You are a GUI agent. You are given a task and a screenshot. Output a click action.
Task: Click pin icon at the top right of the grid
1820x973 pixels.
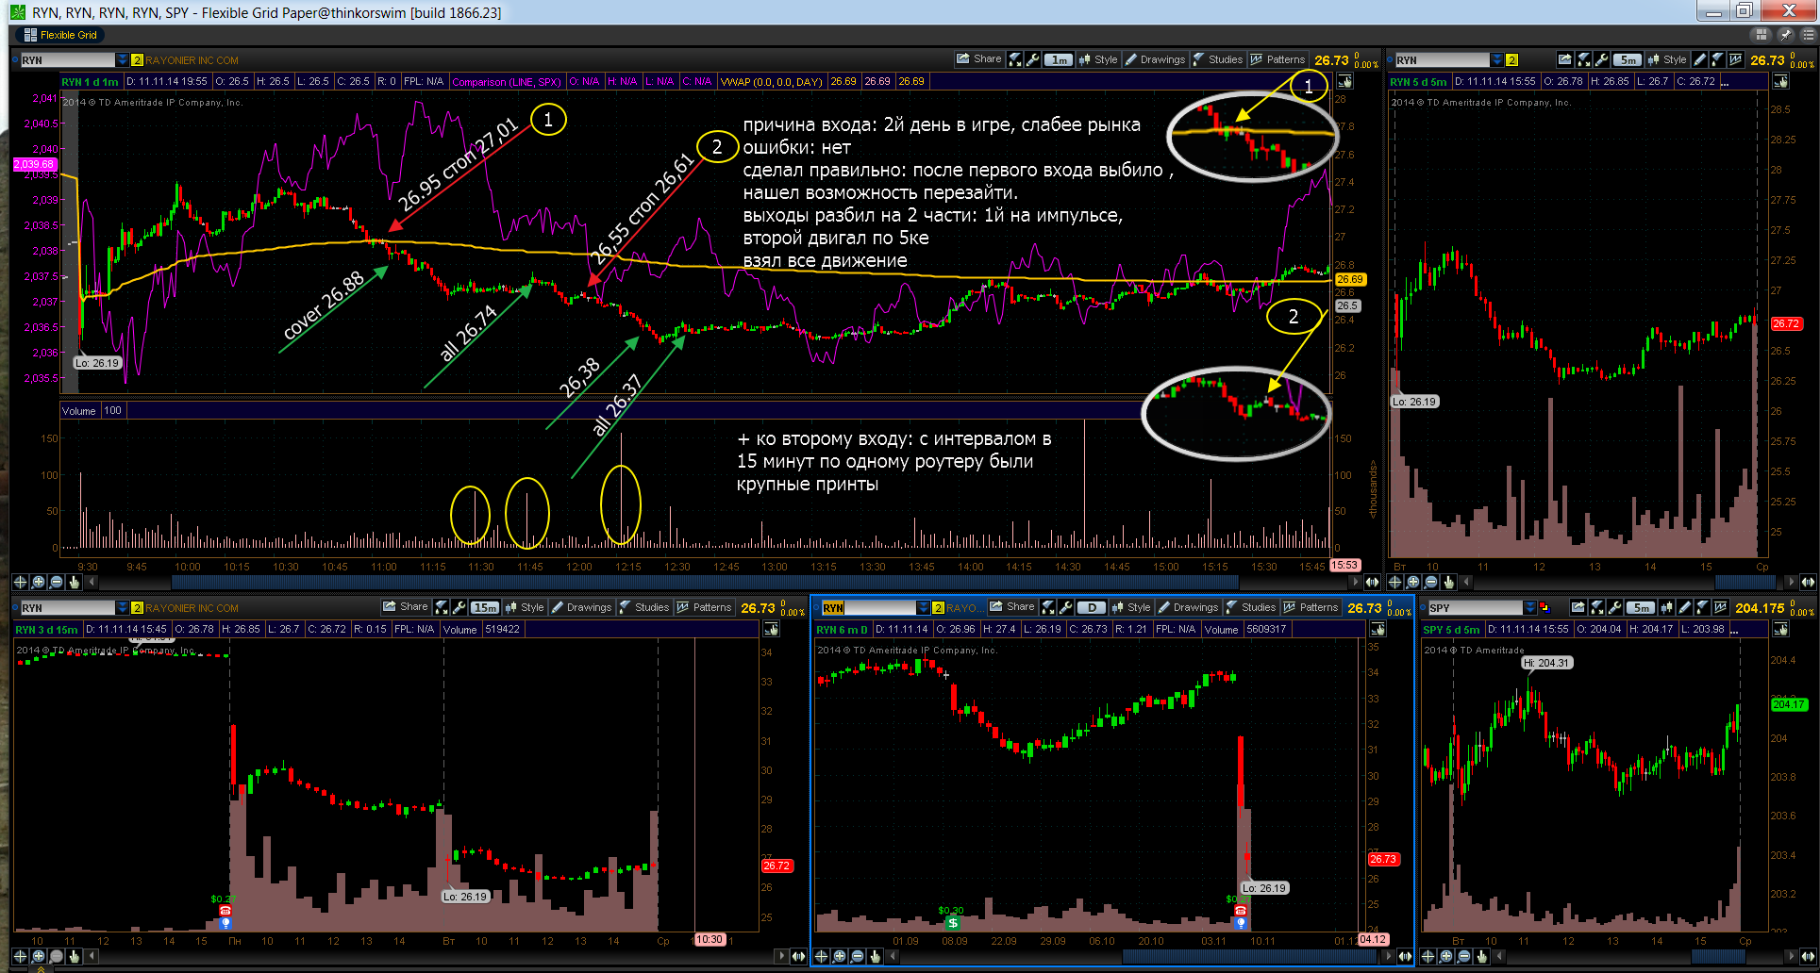coord(1785,35)
